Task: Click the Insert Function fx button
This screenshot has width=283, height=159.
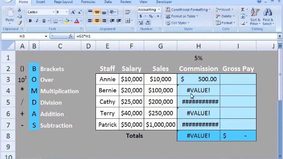Action: coord(71,36)
